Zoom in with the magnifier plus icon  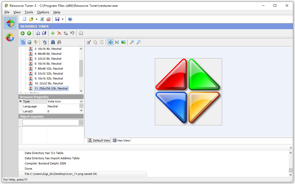[132, 42]
